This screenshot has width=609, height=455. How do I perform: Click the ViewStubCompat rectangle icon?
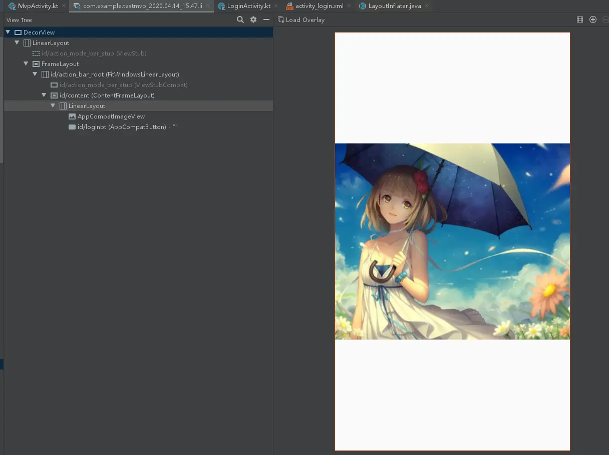click(54, 84)
